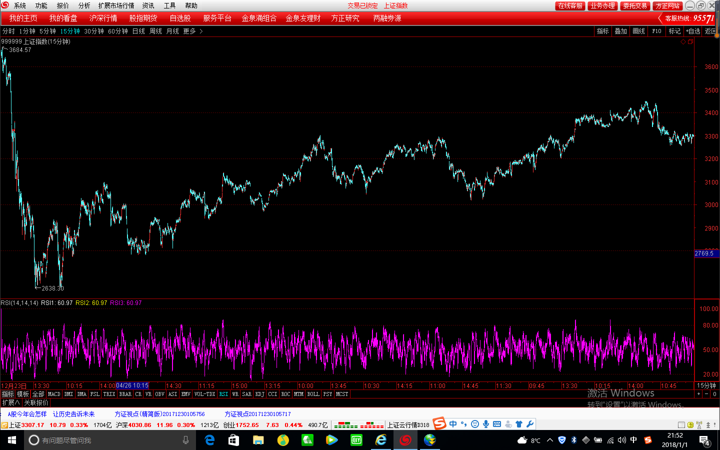Screen dimensions: 720x450
Task: Open the 系统 menu
Action: pos(20,5)
